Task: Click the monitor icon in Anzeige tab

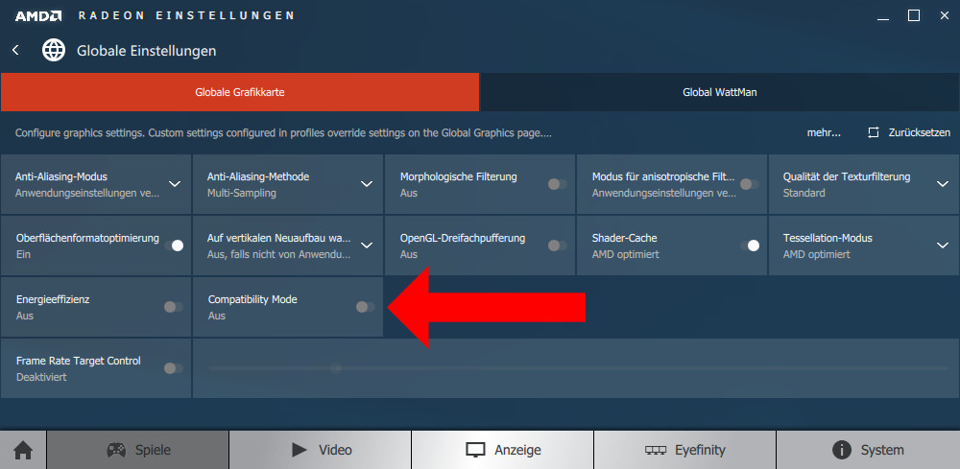Action: pyautogui.click(x=476, y=451)
